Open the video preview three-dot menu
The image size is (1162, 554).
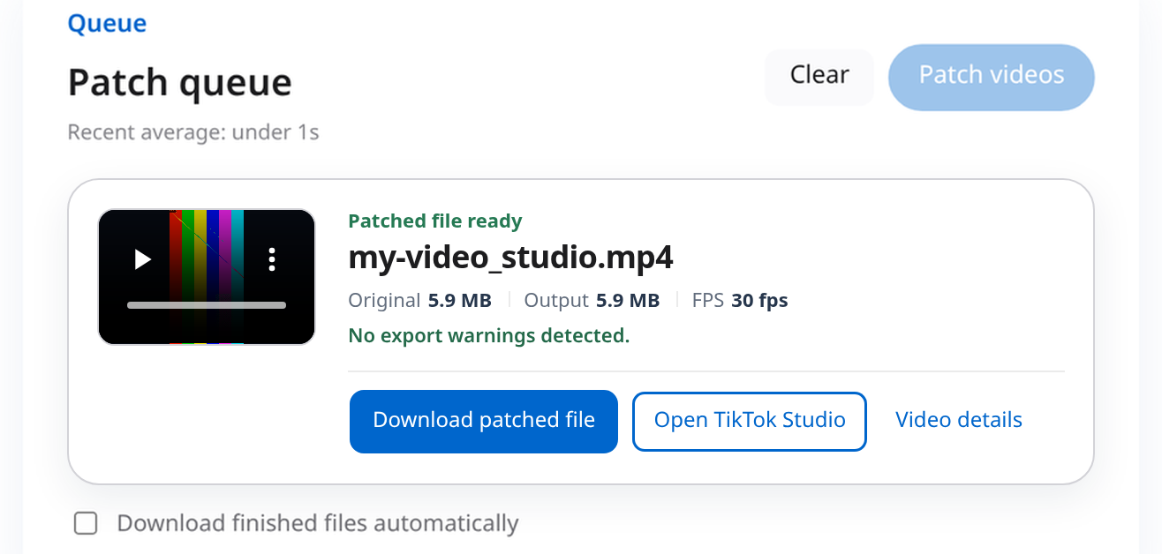point(272,259)
